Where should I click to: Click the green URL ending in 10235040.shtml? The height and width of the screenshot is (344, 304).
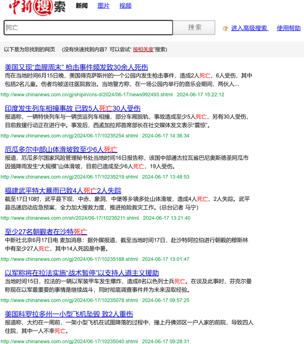click(x=69, y=341)
